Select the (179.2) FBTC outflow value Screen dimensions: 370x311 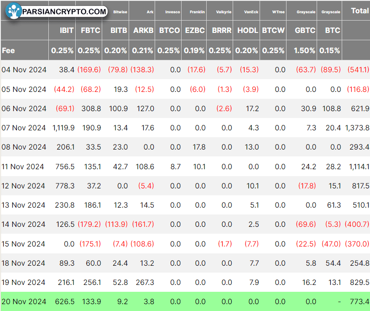pos(89,224)
